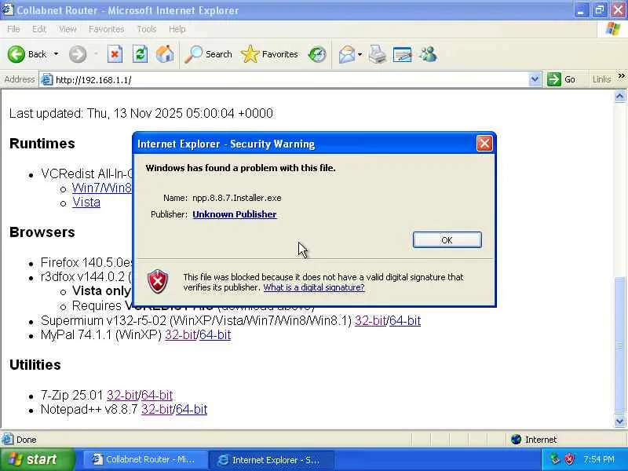The image size is (628, 471).
Task: Click the 'Done' status bar text
Action: 27,440
